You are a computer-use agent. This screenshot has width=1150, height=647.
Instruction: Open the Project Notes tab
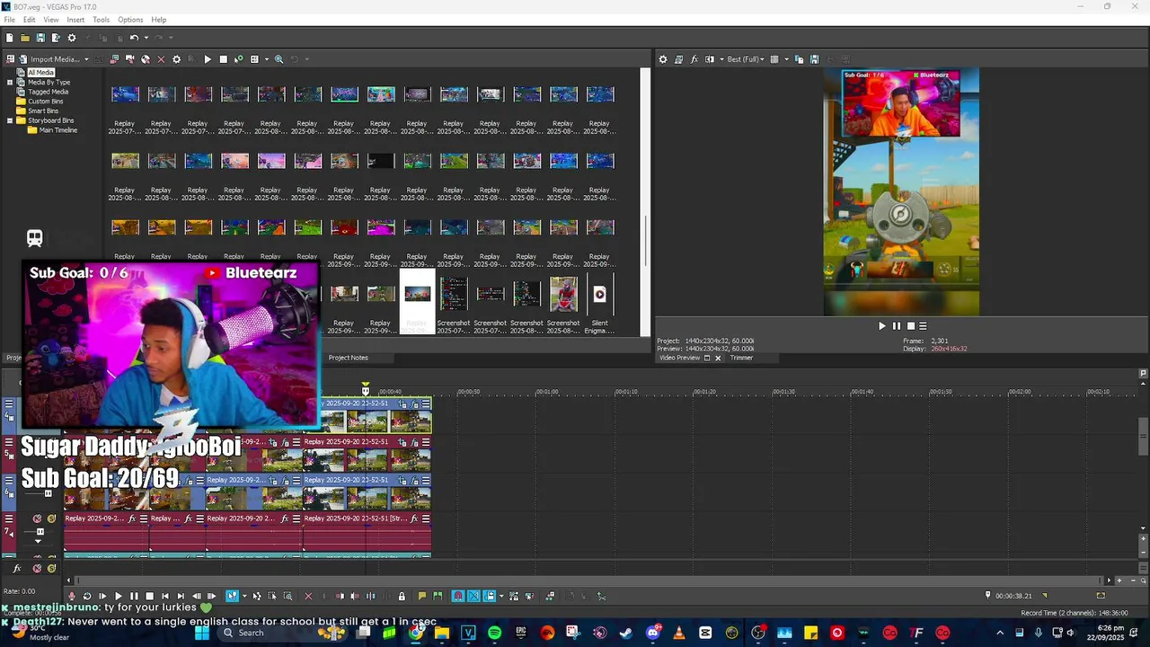point(348,358)
